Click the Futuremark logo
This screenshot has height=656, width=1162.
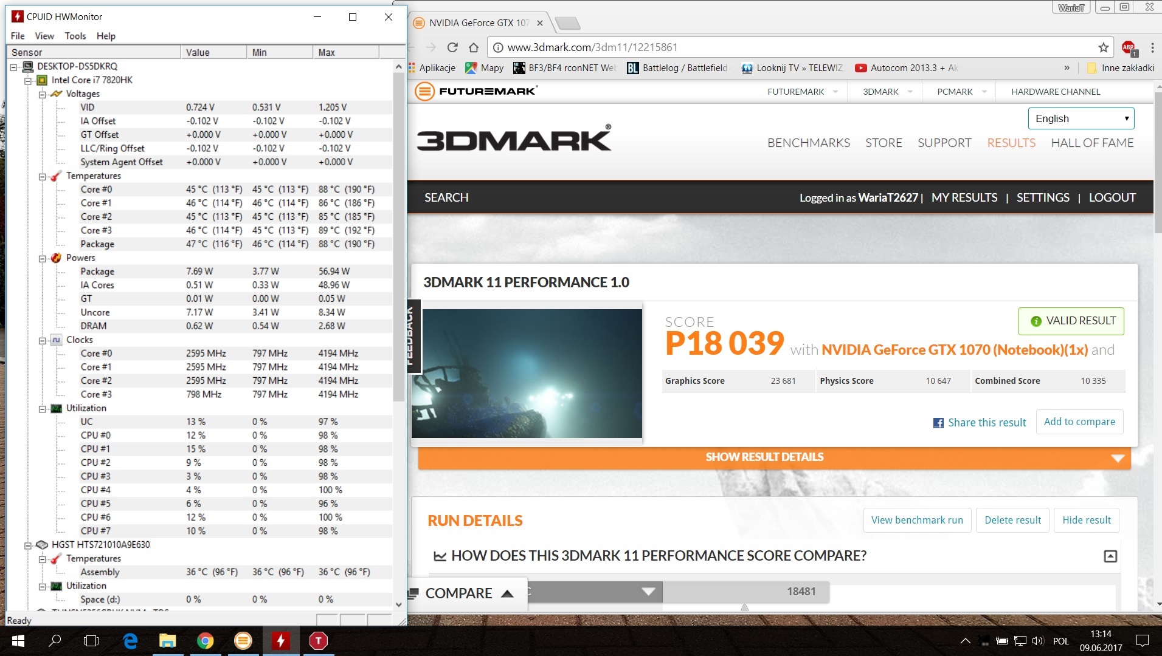click(x=476, y=92)
